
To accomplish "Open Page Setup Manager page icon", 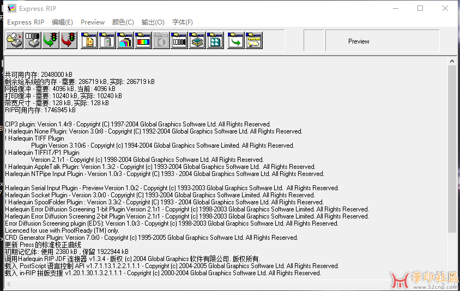I will point(89,40).
